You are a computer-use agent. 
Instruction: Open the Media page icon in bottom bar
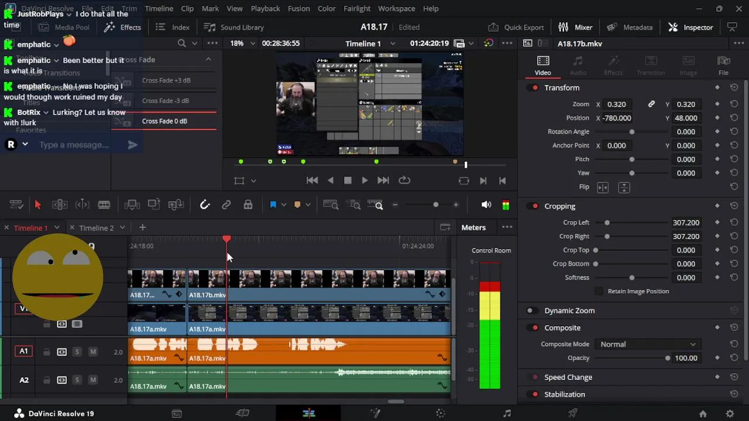pyautogui.click(x=176, y=413)
